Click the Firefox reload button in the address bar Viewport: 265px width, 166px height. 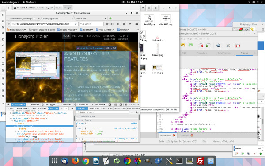click(76, 24)
